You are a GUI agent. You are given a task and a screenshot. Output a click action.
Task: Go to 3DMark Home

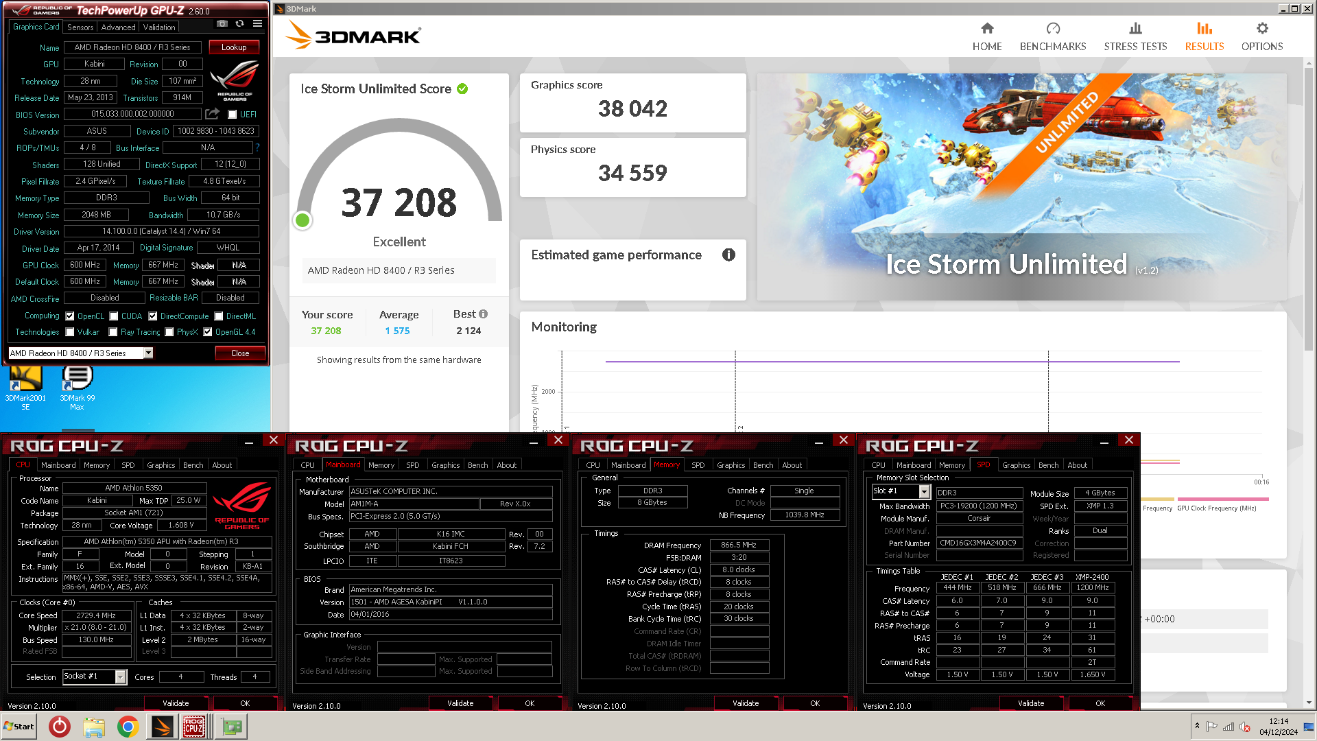point(987,36)
